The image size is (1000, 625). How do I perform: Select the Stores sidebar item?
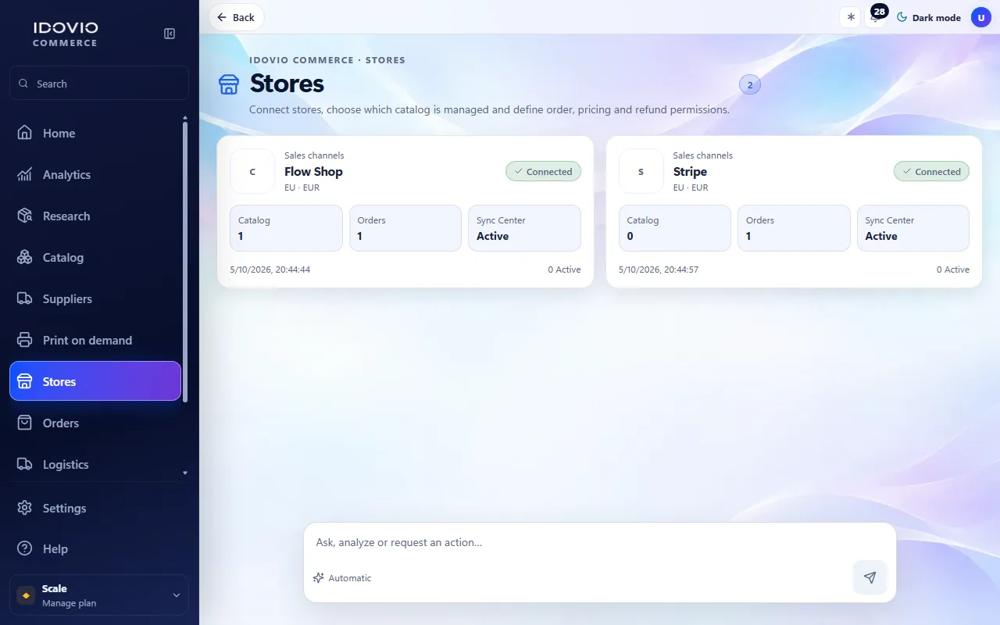[x=95, y=381]
